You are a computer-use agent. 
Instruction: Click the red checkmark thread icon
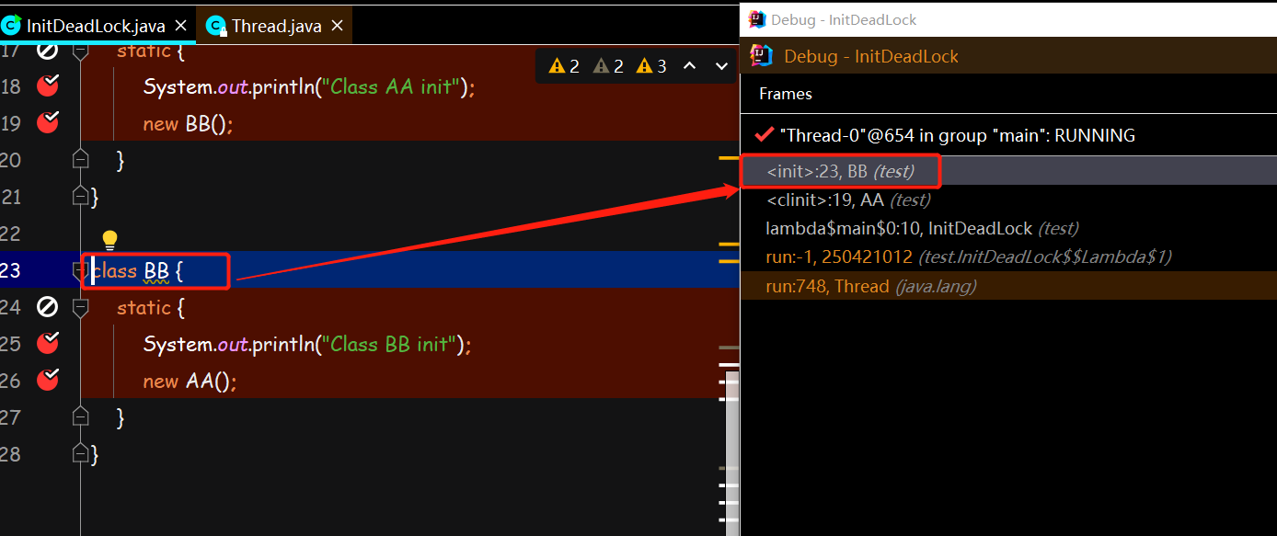point(763,135)
